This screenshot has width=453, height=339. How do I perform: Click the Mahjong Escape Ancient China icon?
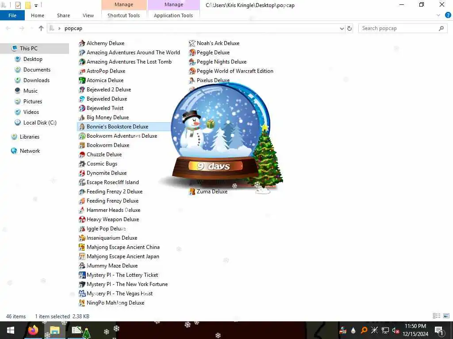point(82,247)
